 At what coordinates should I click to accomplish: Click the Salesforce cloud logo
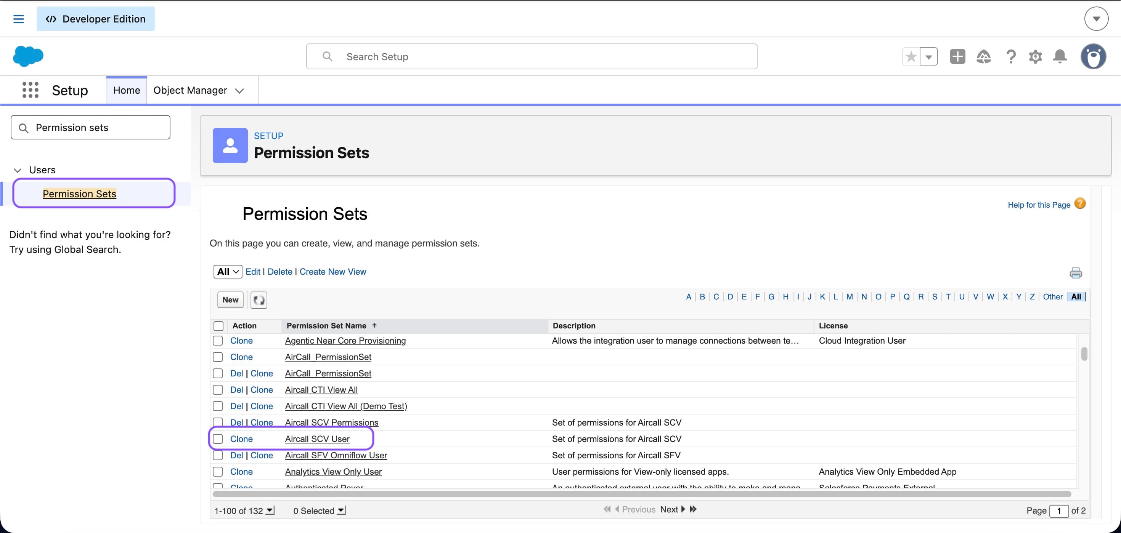point(28,56)
